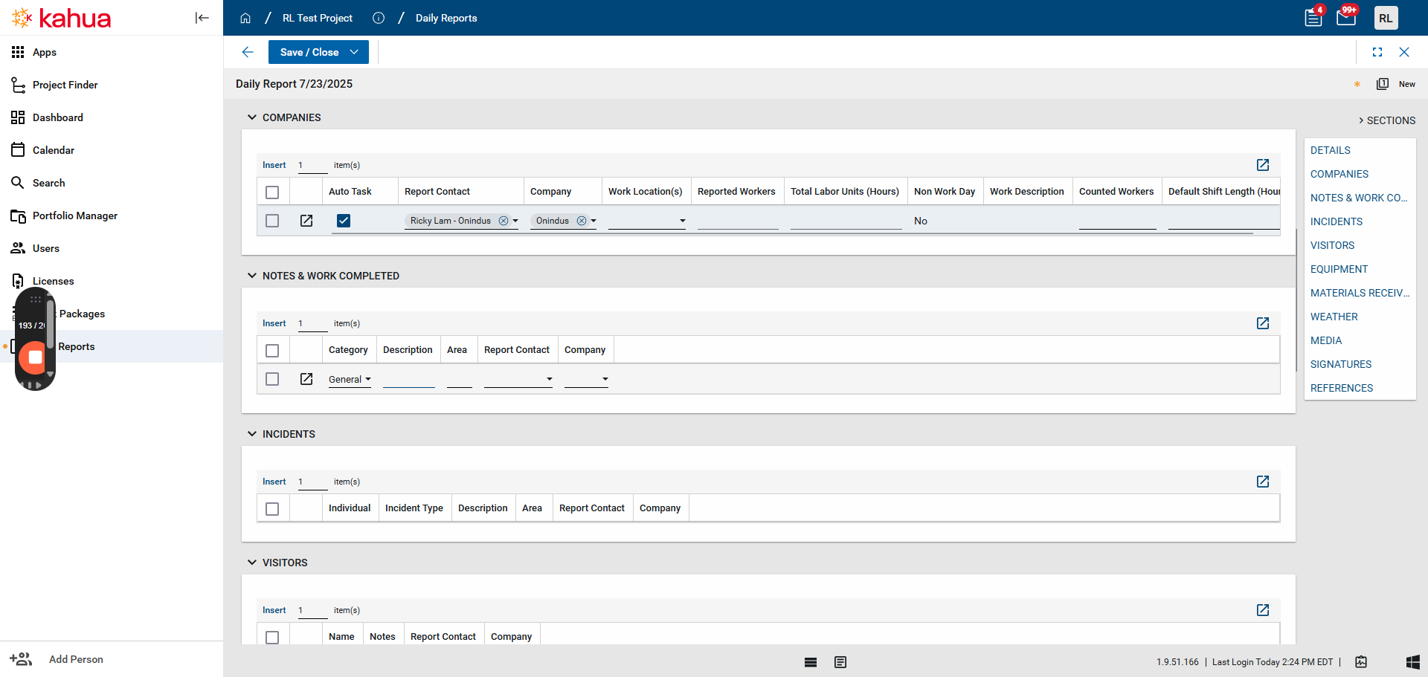Open the Save / Close dropdown arrow
Screen dimensions: 1428x677
[x=355, y=52]
